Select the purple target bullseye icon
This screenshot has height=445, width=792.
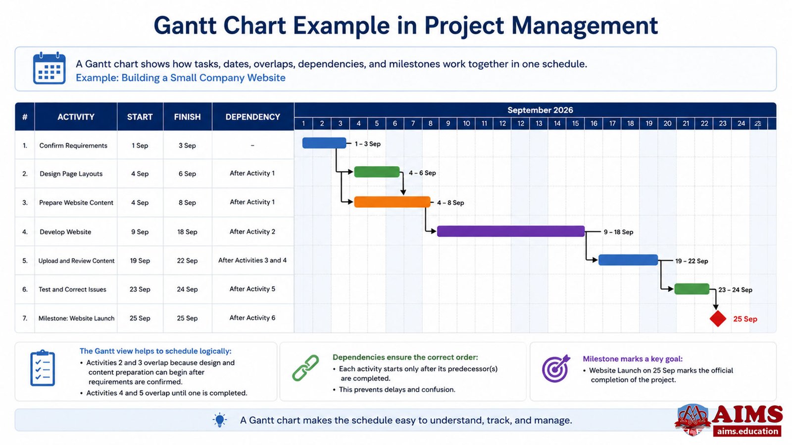(556, 368)
